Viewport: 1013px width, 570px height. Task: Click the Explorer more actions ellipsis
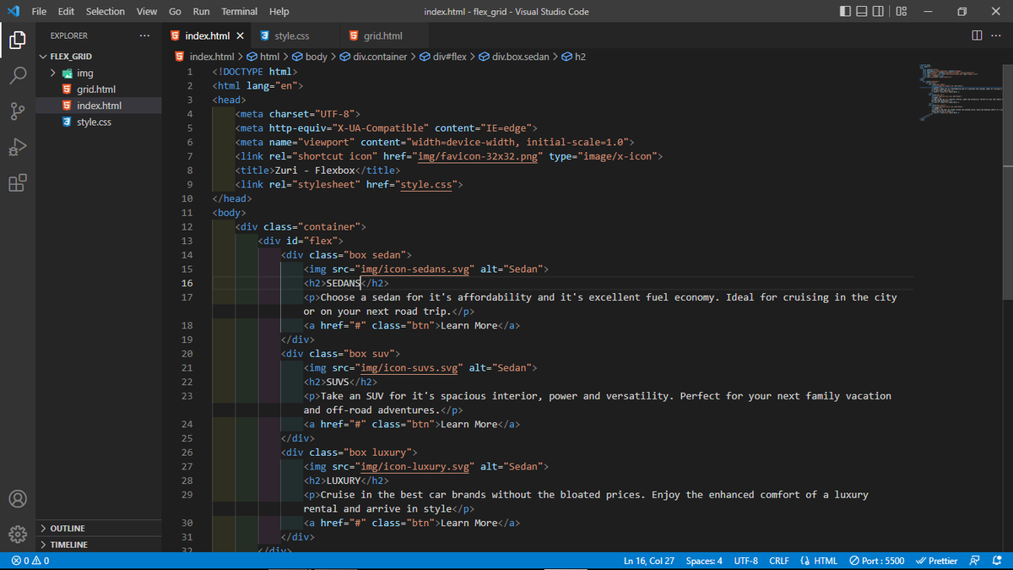144,36
